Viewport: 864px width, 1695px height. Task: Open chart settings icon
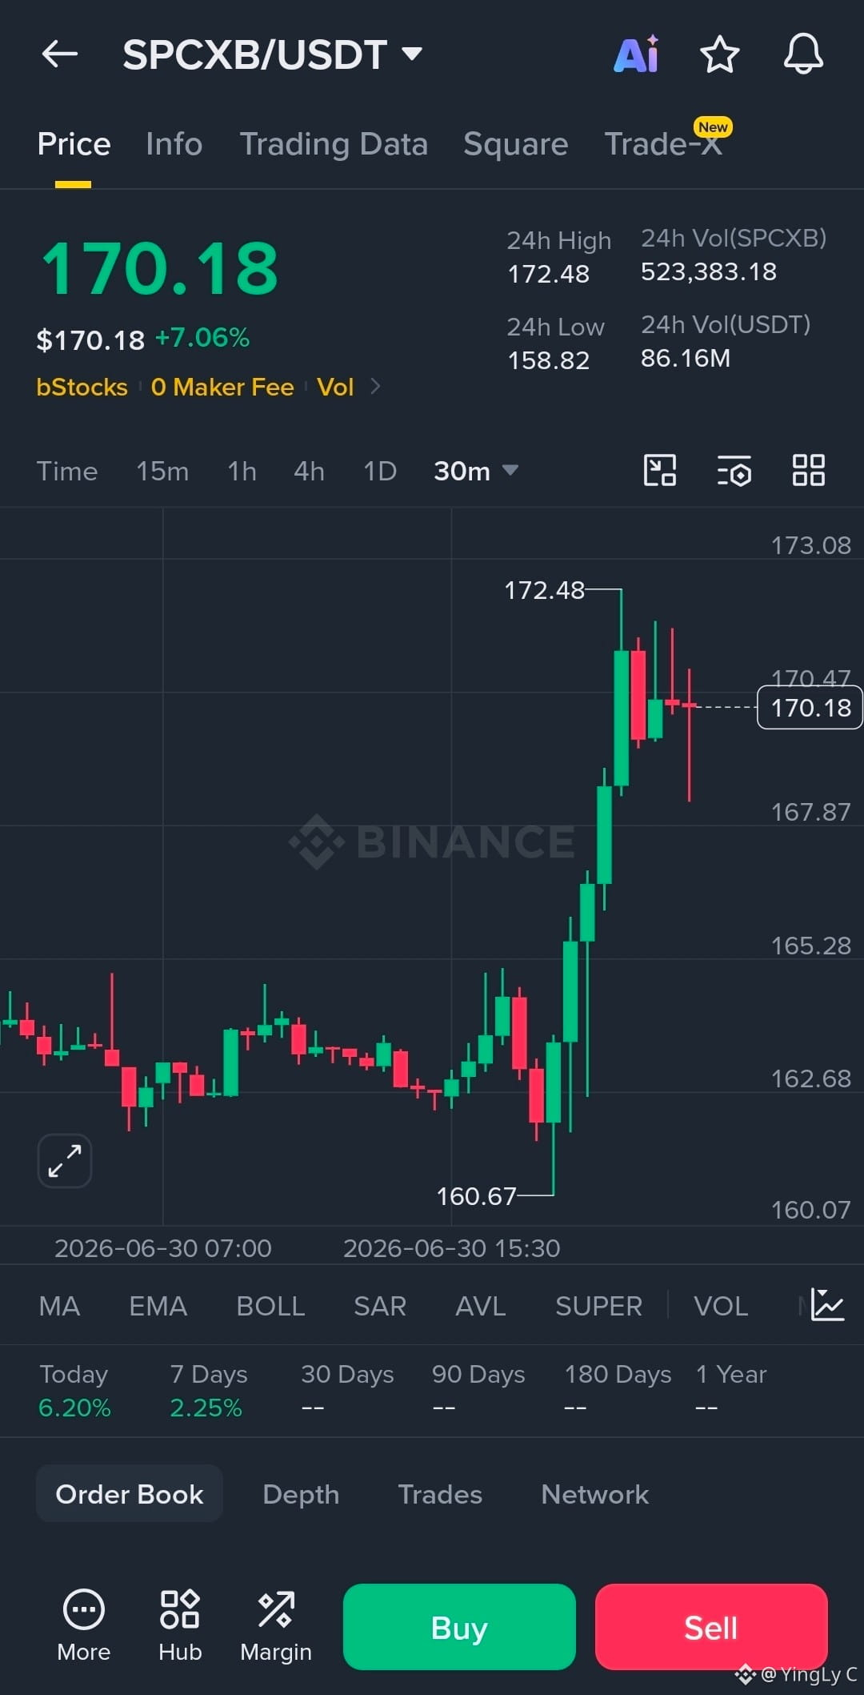734,470
